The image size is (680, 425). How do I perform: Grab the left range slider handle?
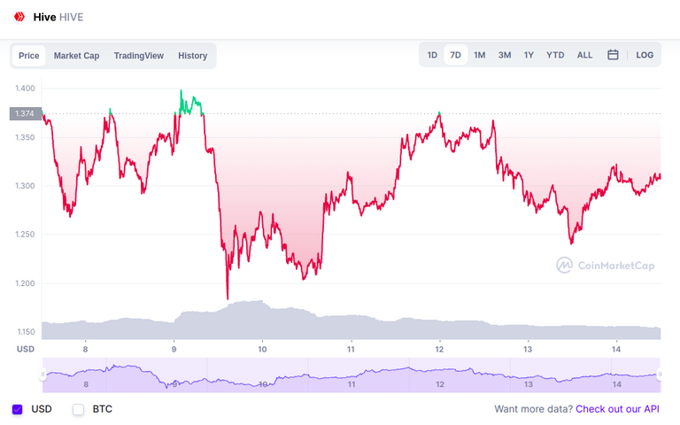point(42,374)
